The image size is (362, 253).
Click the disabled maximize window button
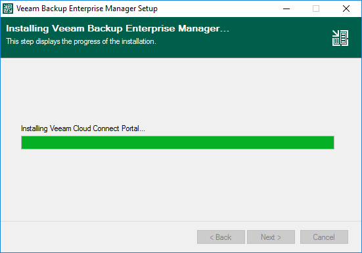[316, 9]
